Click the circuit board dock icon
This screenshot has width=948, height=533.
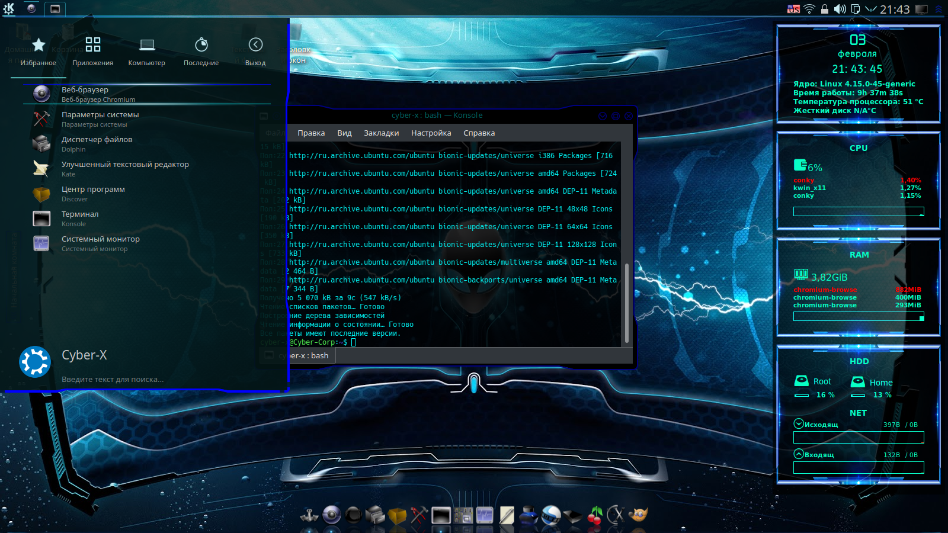coord(463,515)
